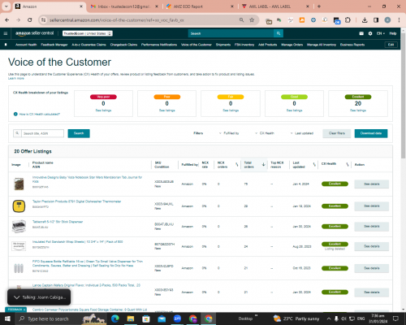Click the teal Search button beside ASIN field
The height and width of the screenshot is (325, 406).
(79, 133)
